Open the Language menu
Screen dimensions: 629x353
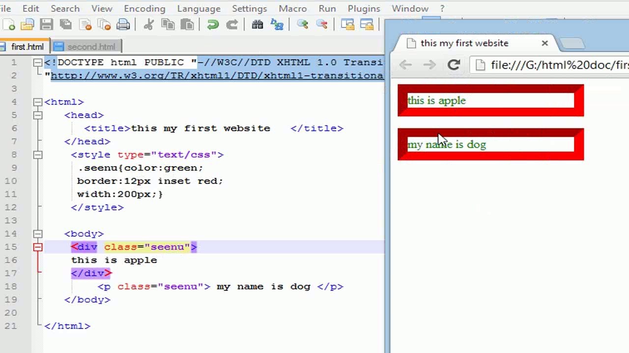(x=199, y=8)
